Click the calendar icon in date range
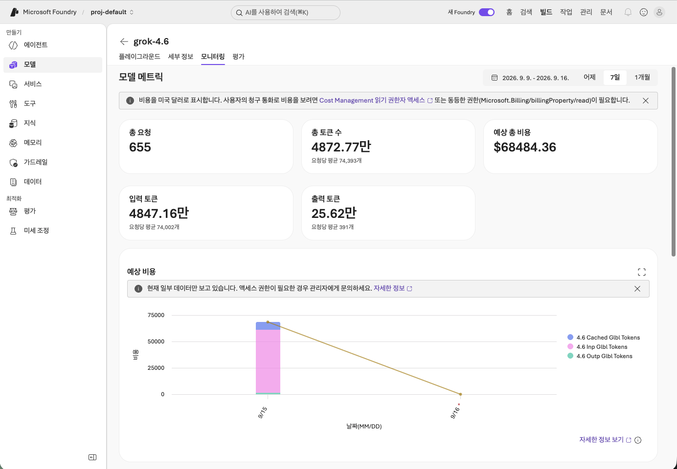The image size is (677, 469). tap(495, 78)
